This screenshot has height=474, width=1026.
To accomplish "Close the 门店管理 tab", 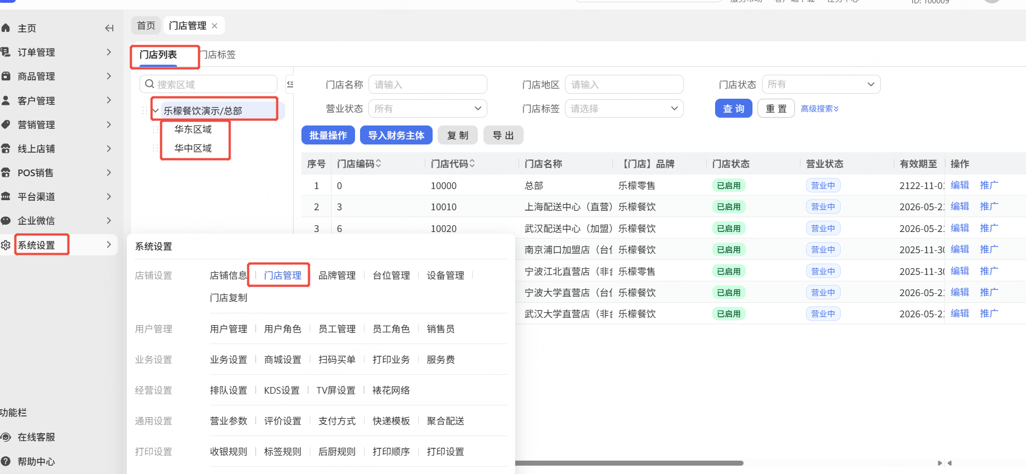I will coord(214,26).
